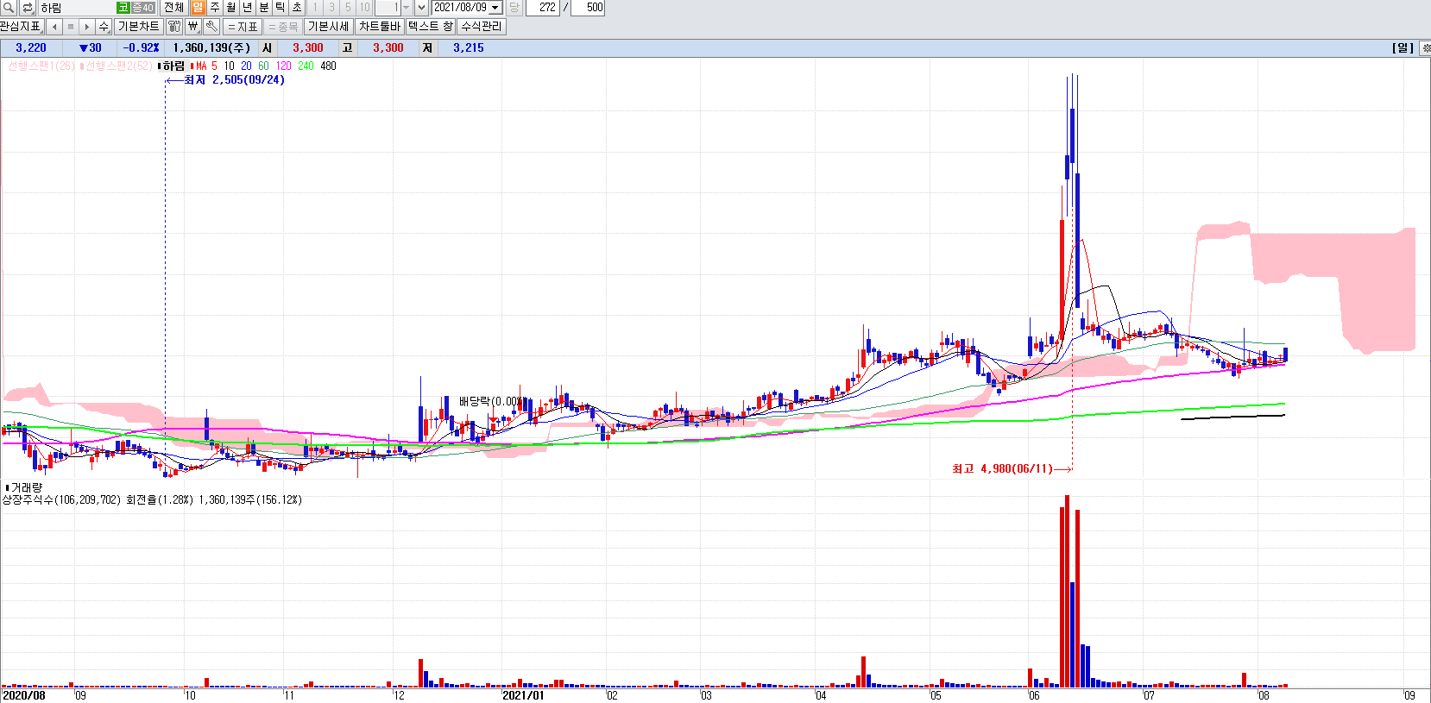Click the ₩ currency icon
Image resolution: width=1431 pixels, height=703 pixels.
193,27
